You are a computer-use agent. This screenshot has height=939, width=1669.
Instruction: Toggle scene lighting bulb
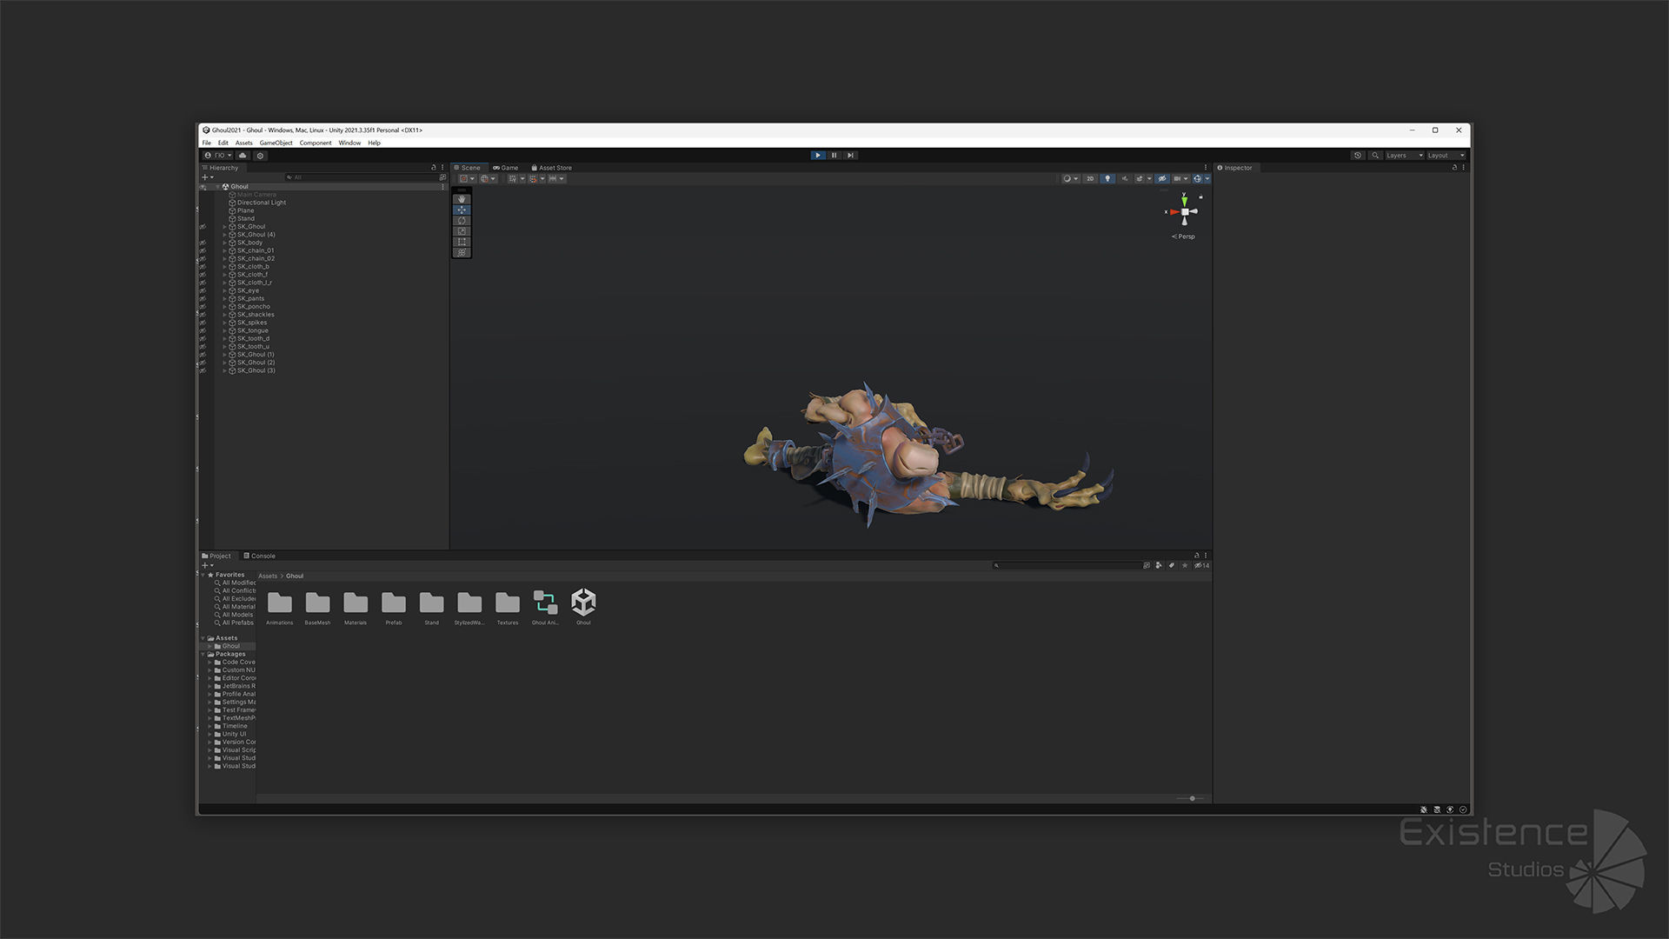coord(1107,179)
